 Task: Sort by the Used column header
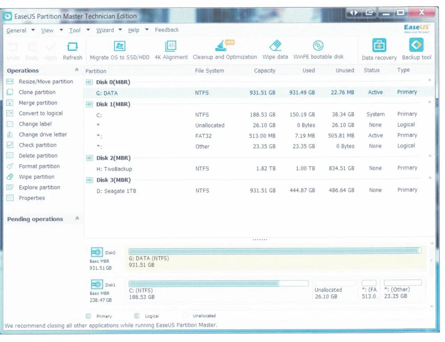click(308, 70)
